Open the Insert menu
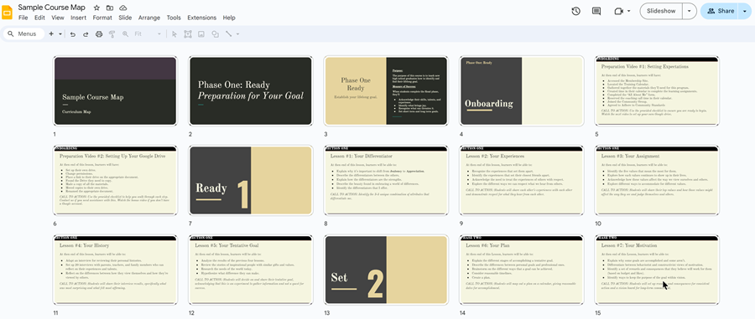Image resolution: width=755 pixels, height=319 pixels. [x=79, y=18]
